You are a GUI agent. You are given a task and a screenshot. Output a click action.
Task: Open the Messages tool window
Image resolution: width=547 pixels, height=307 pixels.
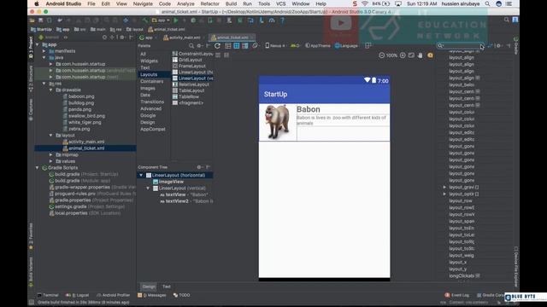[x=152, y=295]
